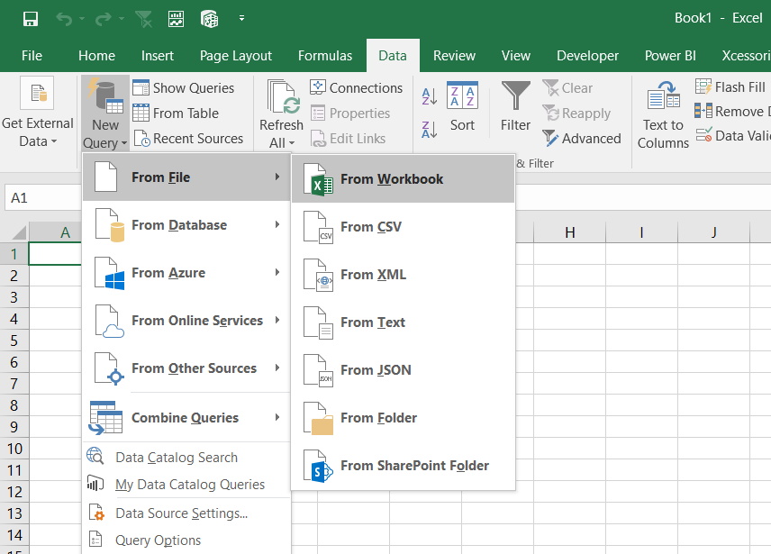This screenshot has width=771, height=554.
Task: Open the File tab
Action: pos(32,56)
